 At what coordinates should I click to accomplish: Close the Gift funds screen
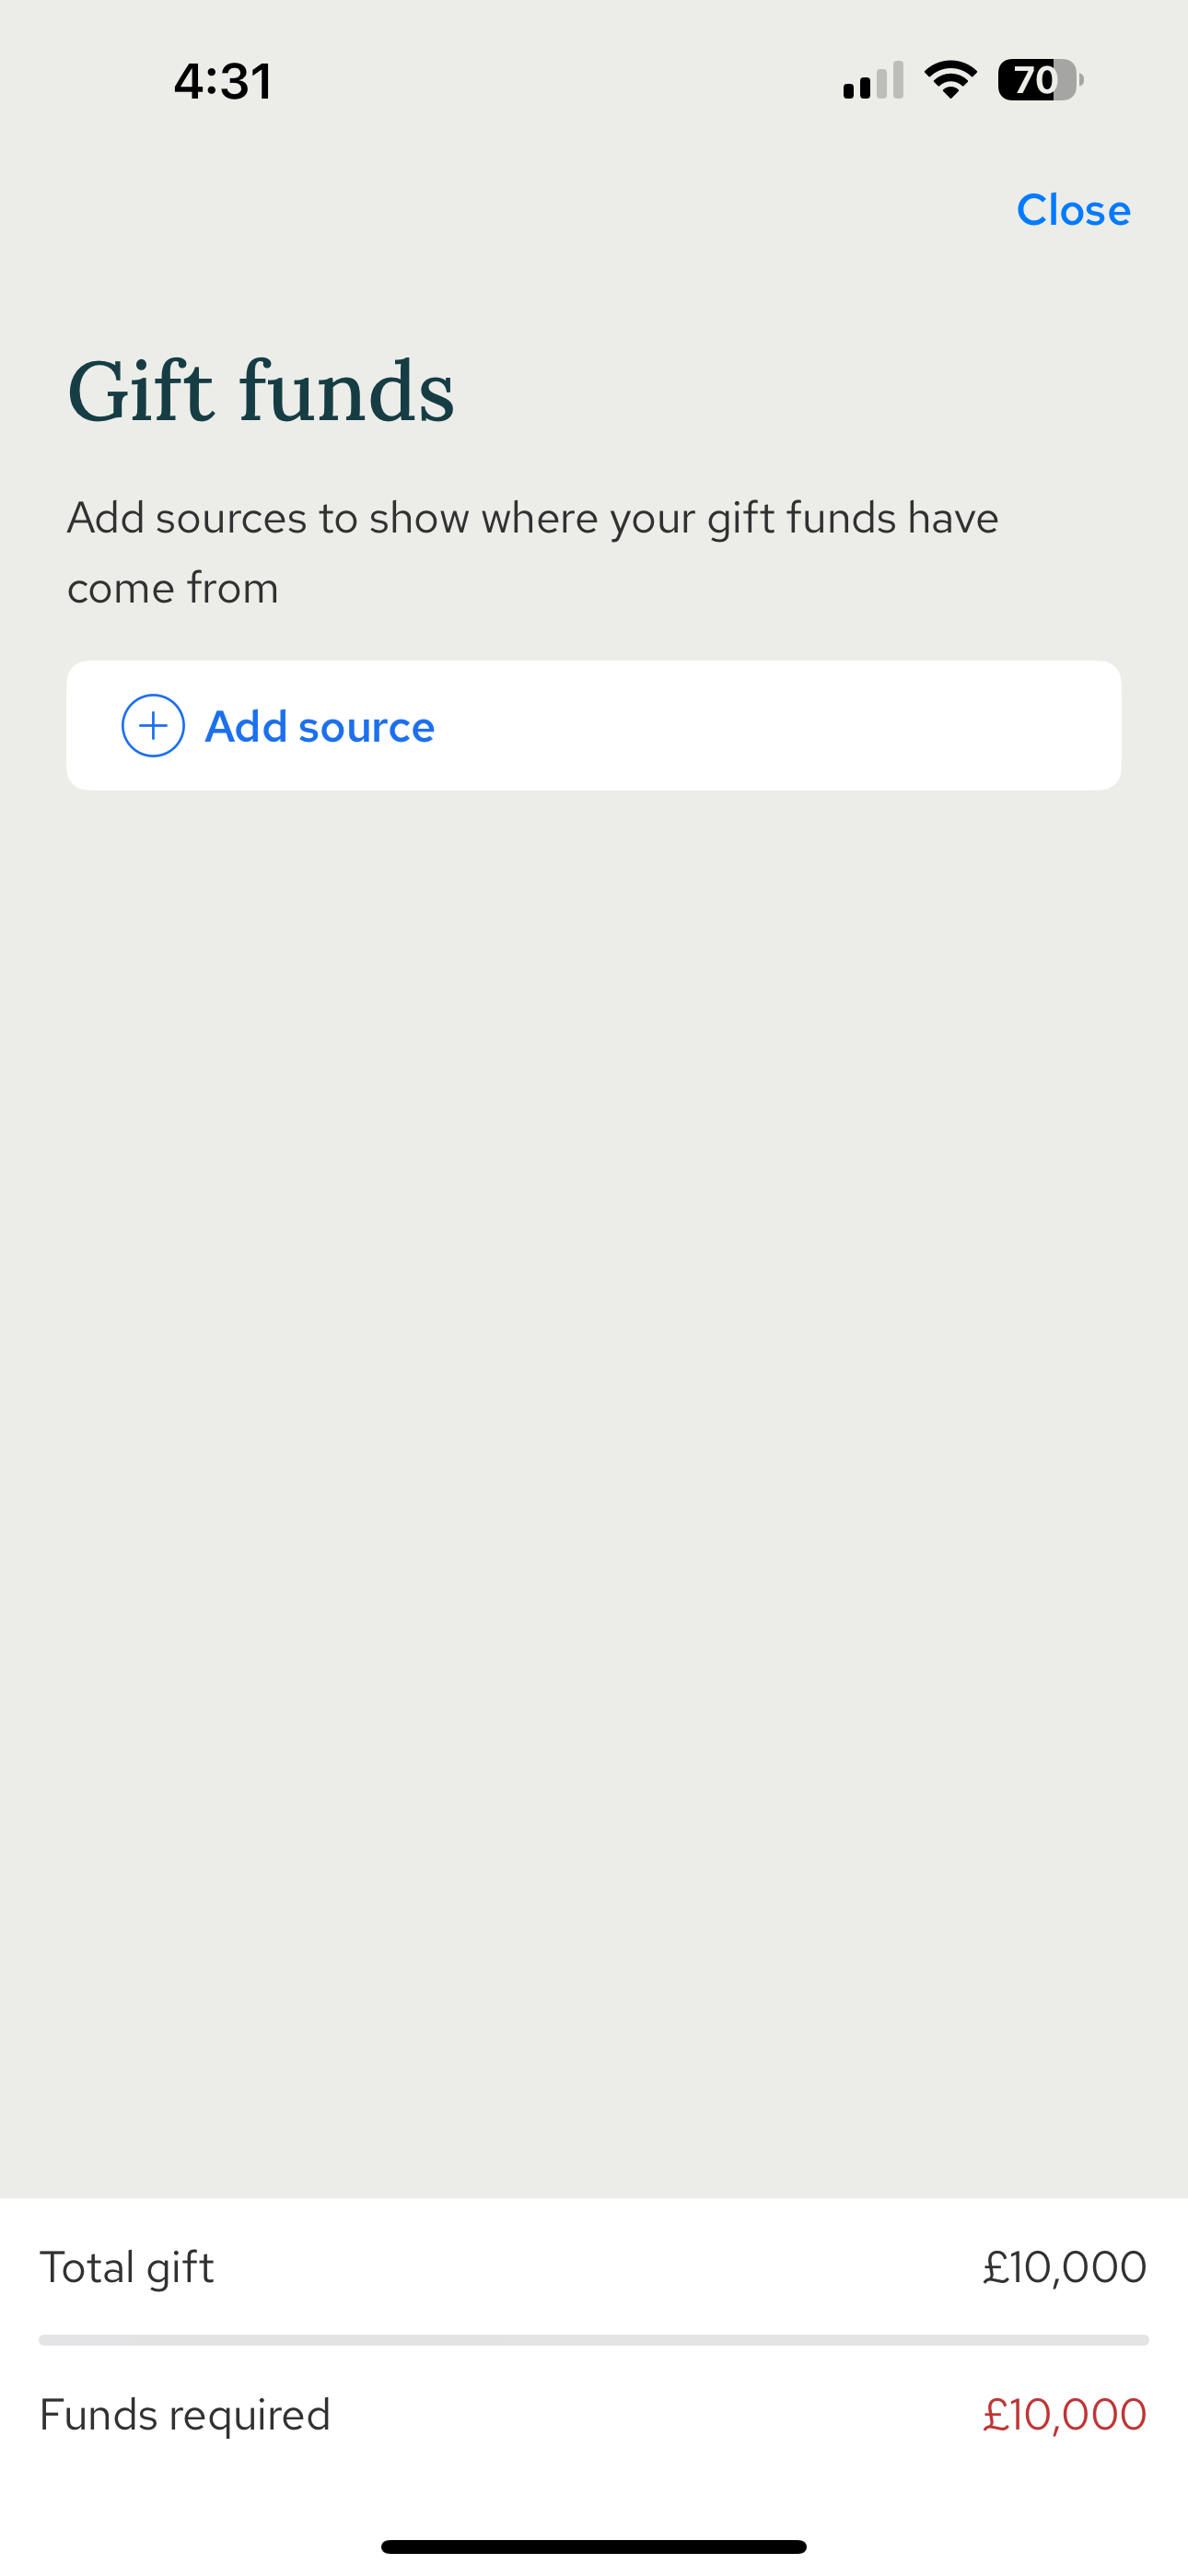[1073, 210]
